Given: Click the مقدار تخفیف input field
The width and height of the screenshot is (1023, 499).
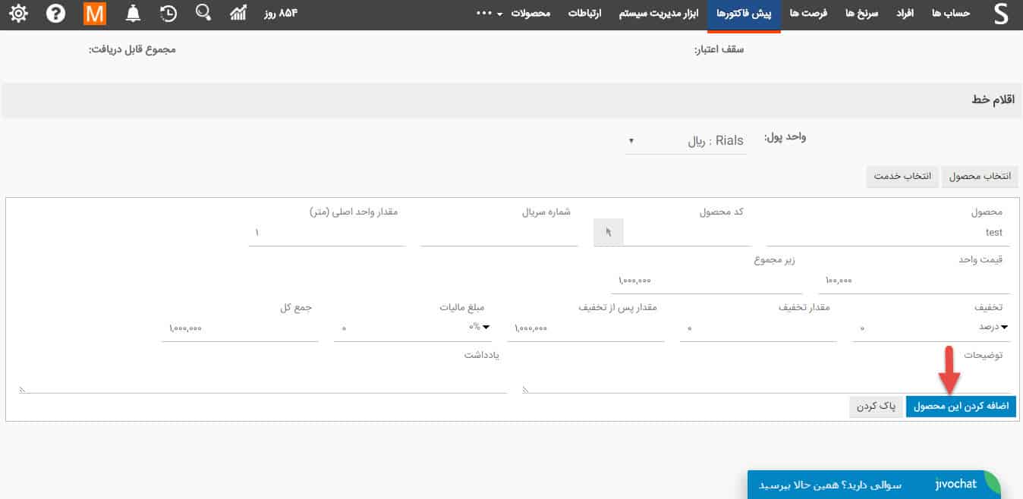Looking at the screenshot, I should 758,328.
